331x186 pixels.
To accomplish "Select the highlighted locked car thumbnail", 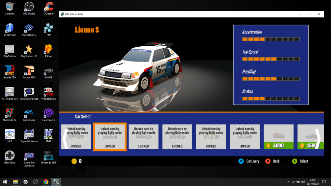I will (x=110, y=137).
